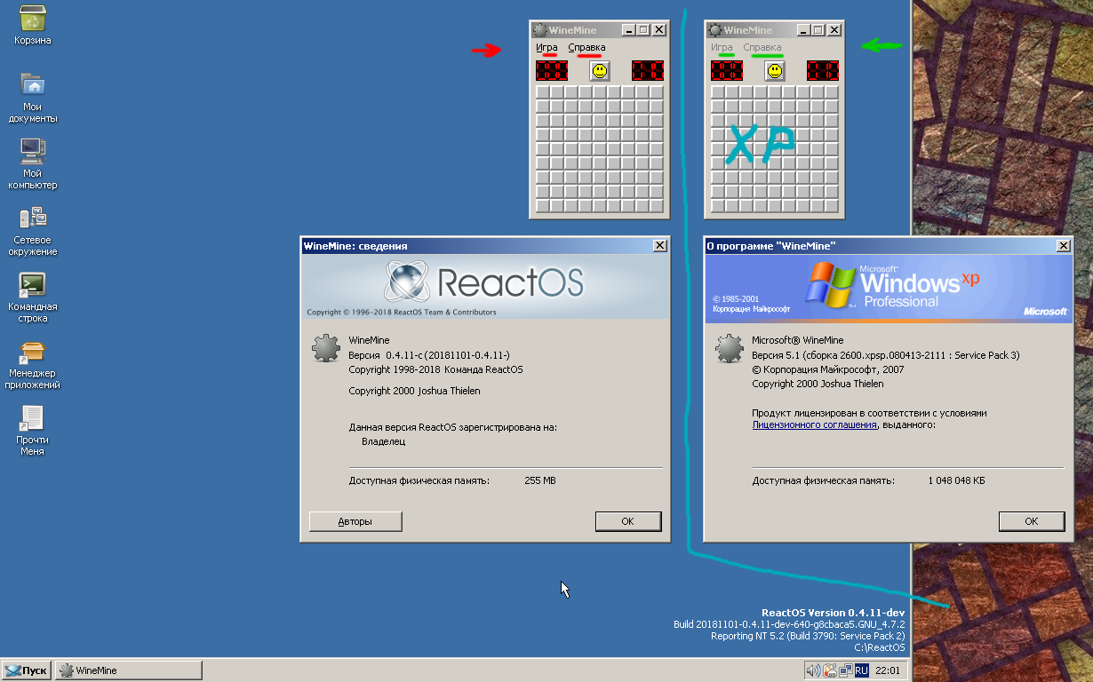Close the WineMine: сведения dialog
1093x682 pixels.
(659, 246)
